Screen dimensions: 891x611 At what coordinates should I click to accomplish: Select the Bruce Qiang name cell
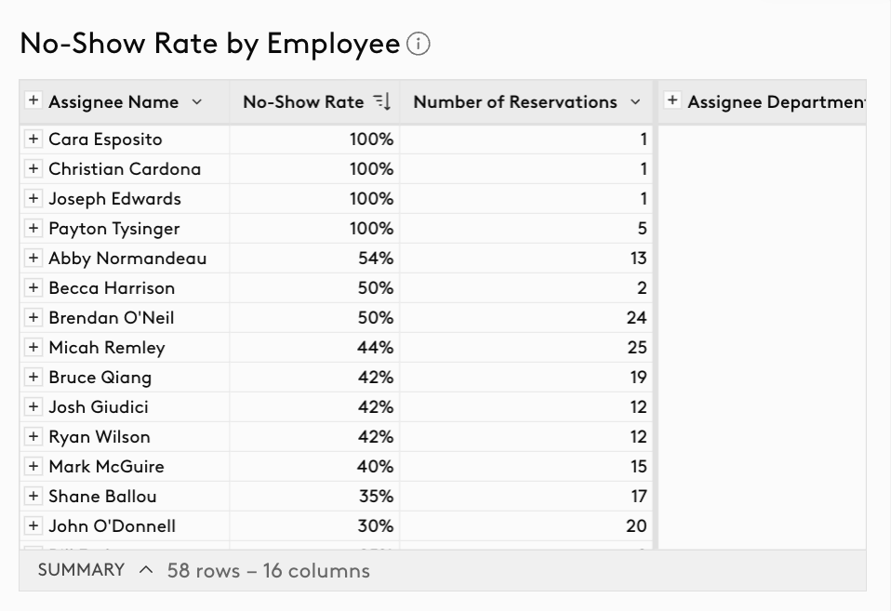(x=125, y=378)
